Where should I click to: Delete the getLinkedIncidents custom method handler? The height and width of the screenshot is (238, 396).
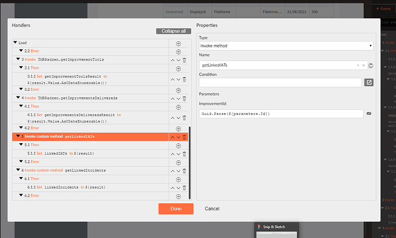coord(184,171)
